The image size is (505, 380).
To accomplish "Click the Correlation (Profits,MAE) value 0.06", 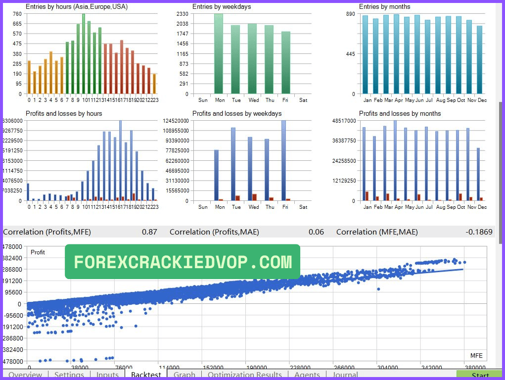I will (x=316, y=232).
